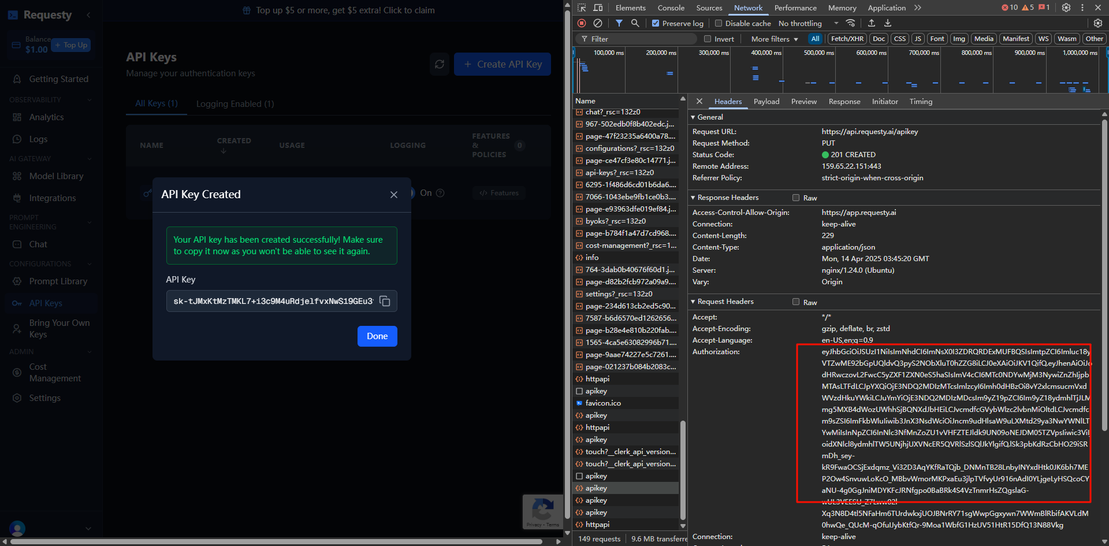Select the JS filter type

pyautogui.click(x=918, y=39)
